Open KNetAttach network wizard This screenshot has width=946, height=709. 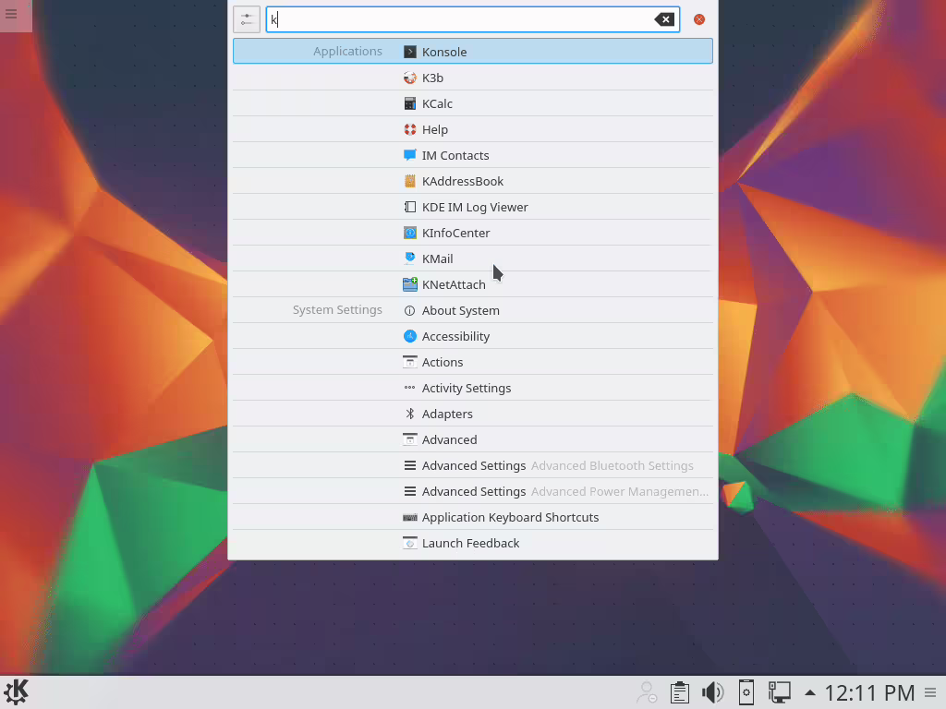point(473,284)
